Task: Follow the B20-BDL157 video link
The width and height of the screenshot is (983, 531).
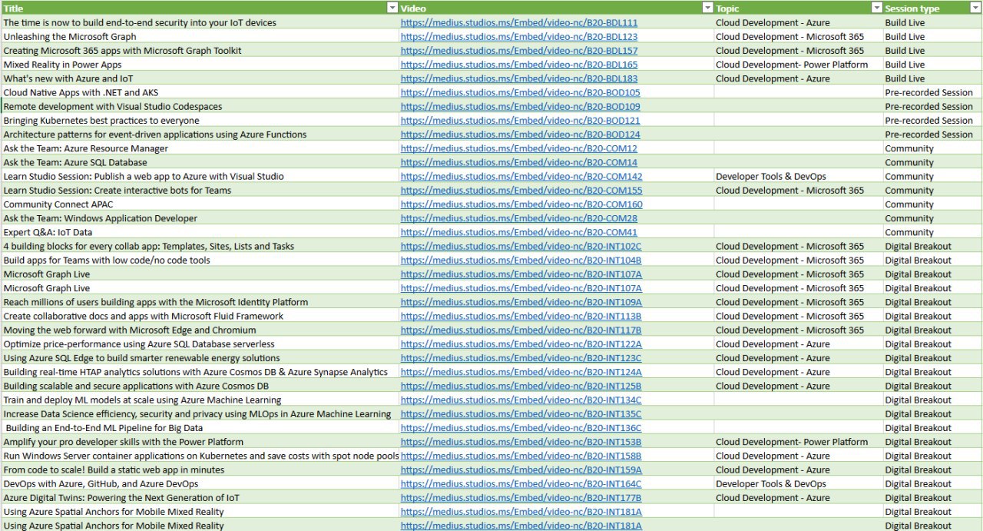Action: coord(519,51)
